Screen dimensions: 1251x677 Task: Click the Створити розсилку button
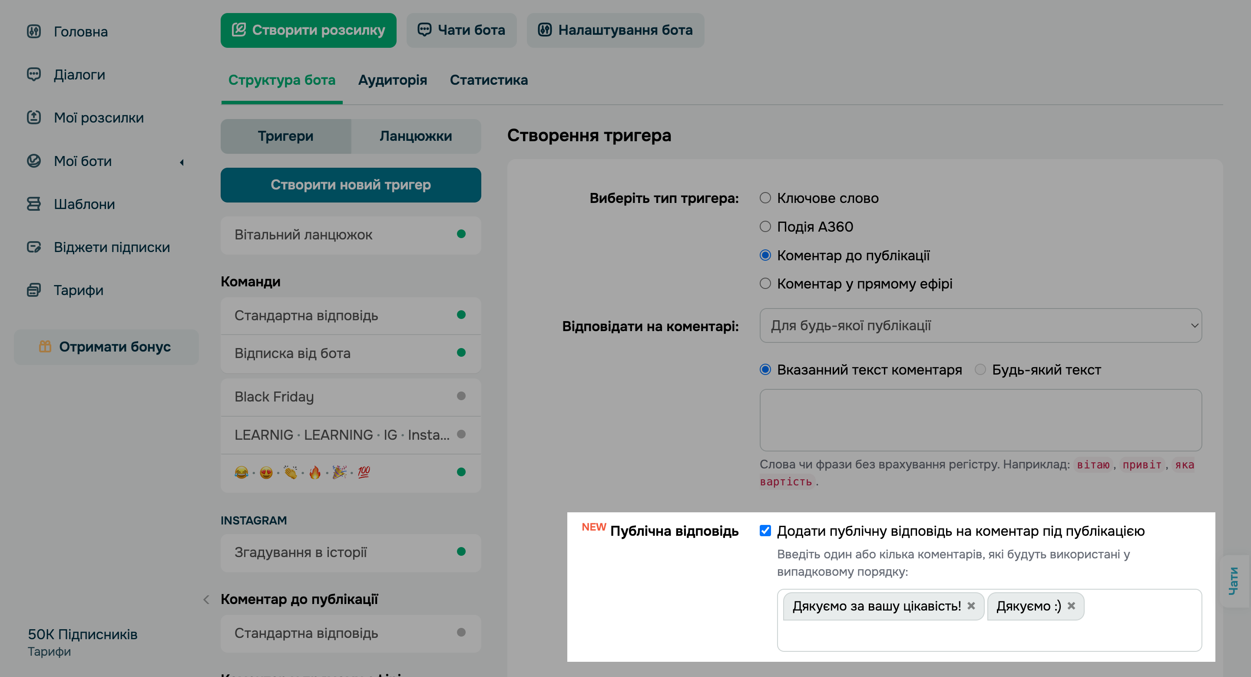pyautogui.click(x=308, y=30)
